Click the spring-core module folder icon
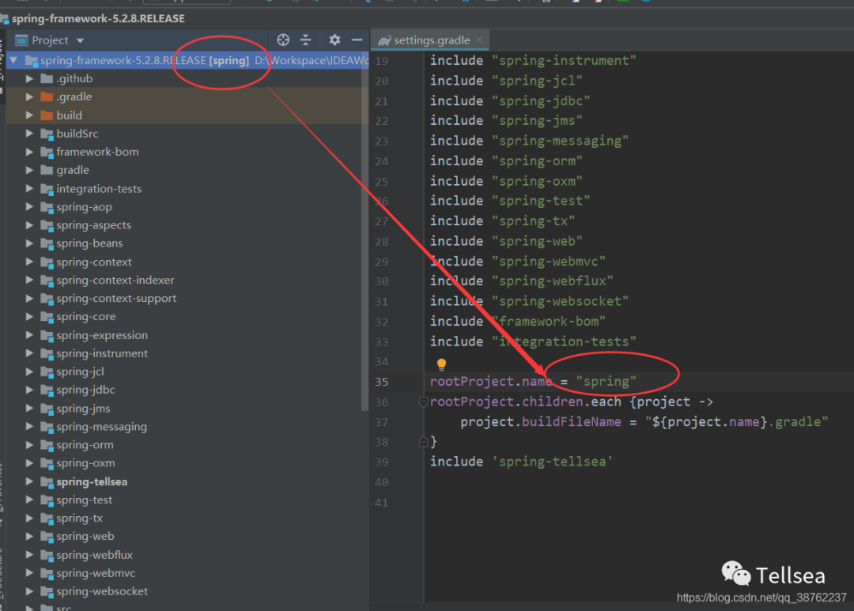The image size is (854, 611). point(47,317)
